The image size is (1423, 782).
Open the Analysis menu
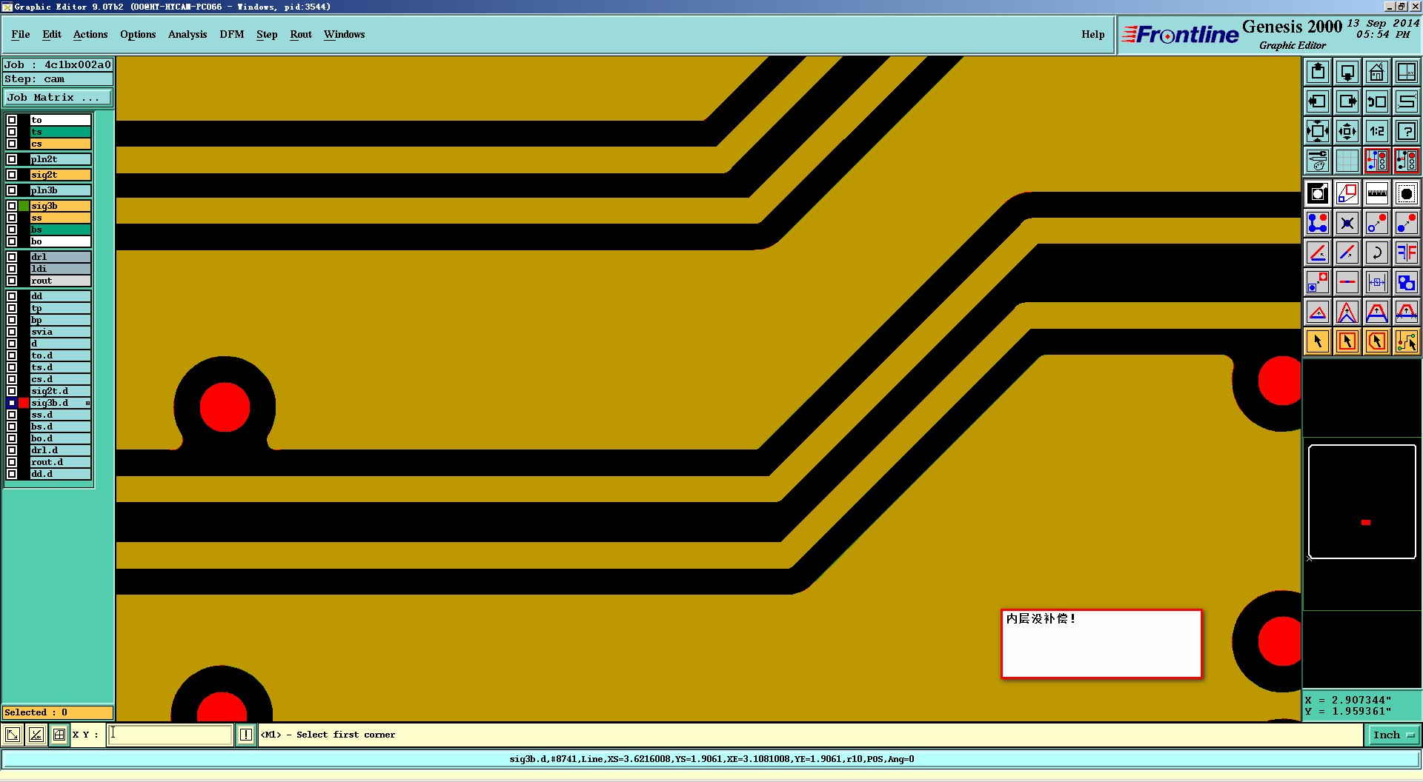[x=188, y=34]
